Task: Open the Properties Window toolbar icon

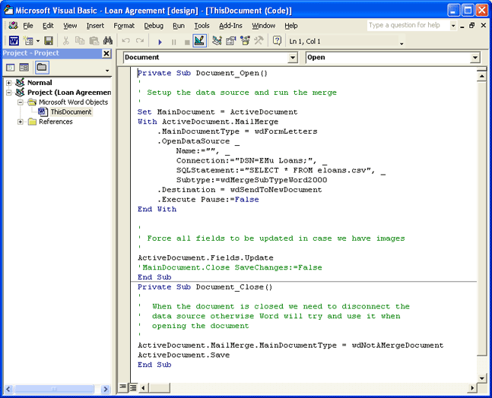Action: point(231,41)
